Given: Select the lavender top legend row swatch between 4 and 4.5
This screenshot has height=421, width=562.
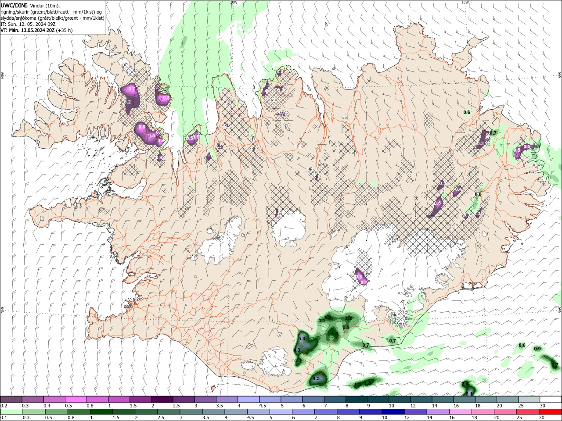Looking at the screenshot, I should (248, 400).
